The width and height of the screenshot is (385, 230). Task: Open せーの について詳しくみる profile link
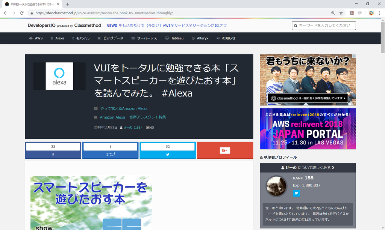pyautogui.click(x=308, y=168)
